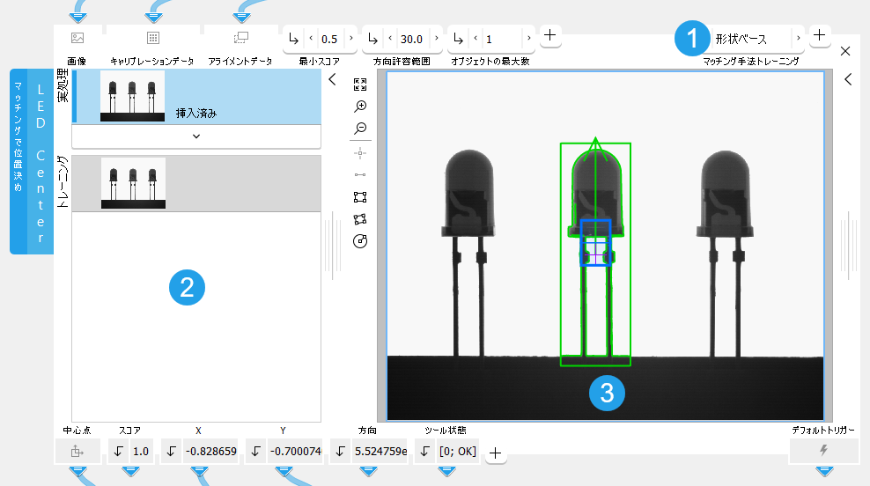The height and width of the screenshot is (486, 870).
Task: Select the training LED image thumbnail
Action: [x=133, y=183]
